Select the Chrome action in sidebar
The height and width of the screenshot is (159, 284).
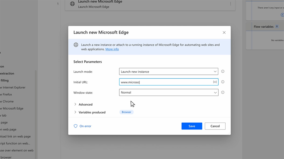7,101
